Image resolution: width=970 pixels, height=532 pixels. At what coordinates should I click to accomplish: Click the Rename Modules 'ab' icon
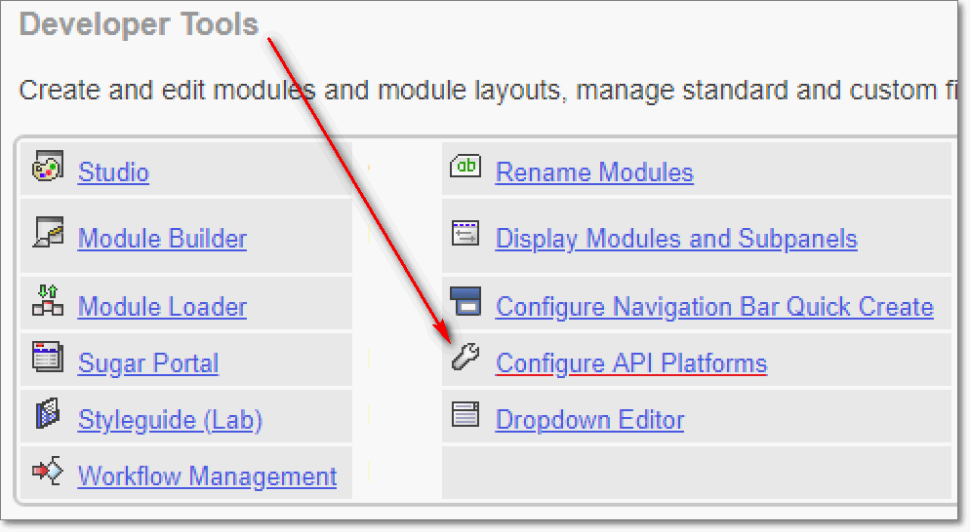pyautogui.click(x=465, y=166)
